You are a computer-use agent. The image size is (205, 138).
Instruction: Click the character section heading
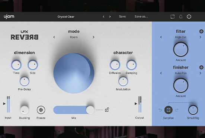(123, 53)
